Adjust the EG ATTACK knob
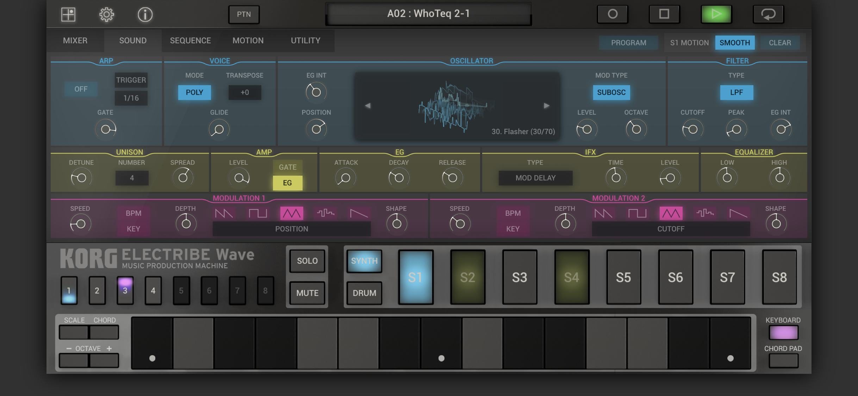Screen dimensions: 858x396 click(346, 178)
